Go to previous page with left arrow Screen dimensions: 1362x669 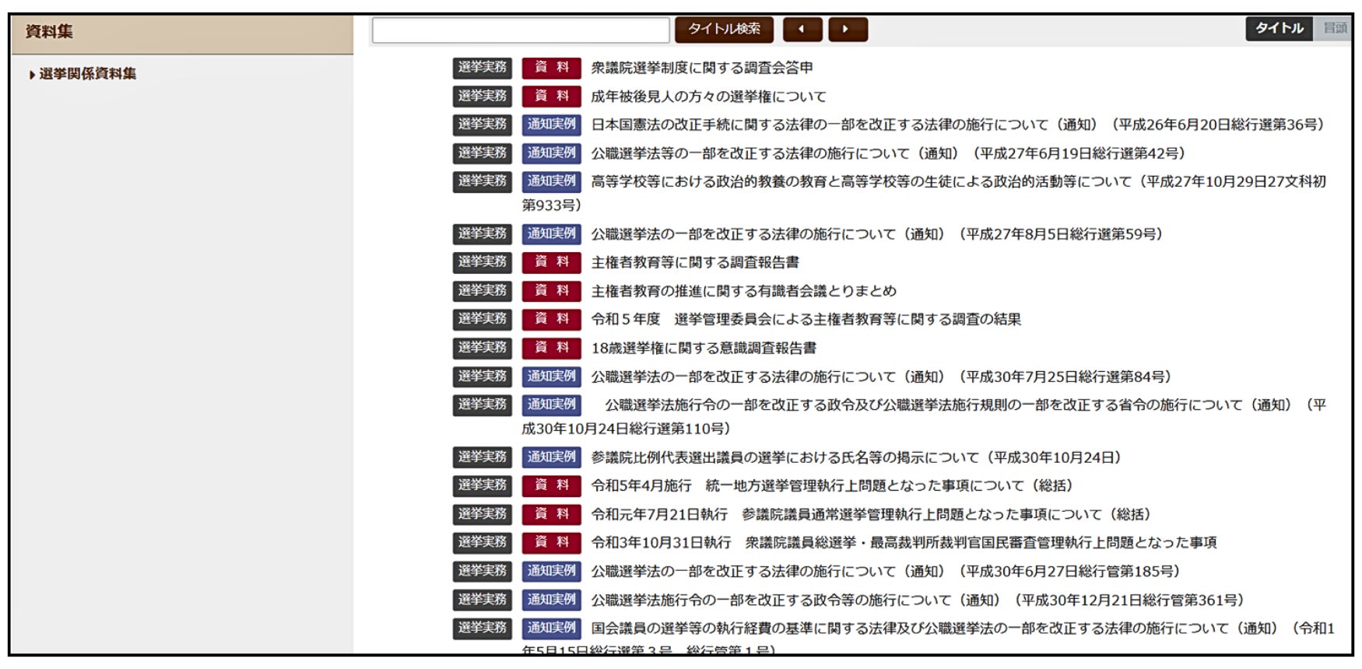pos(802,30)
